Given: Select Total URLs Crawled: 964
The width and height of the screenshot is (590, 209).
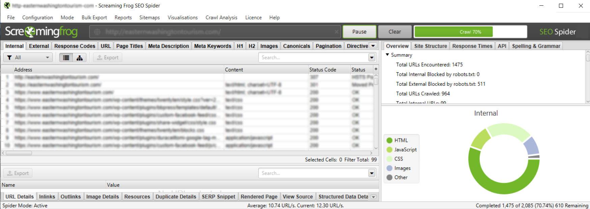Looking at the screenshot, I should click(423, 94).
